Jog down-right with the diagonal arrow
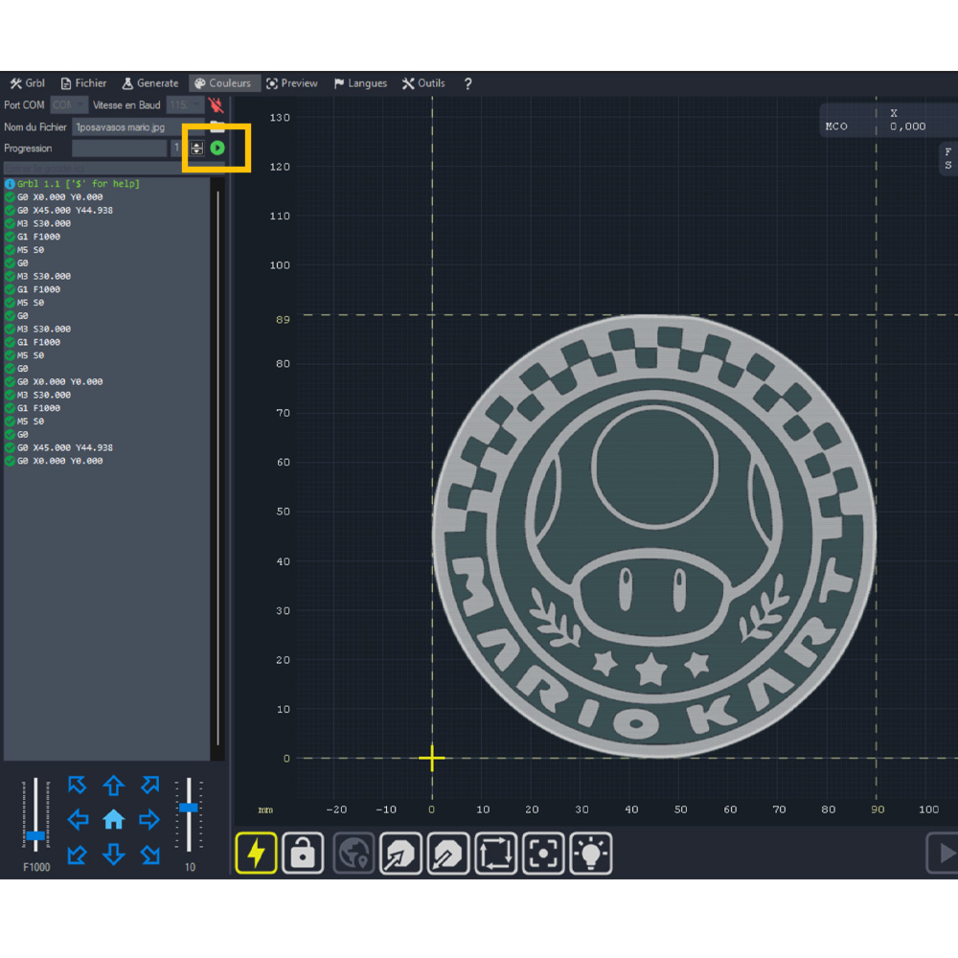958x958 pixels. pos(149,855)
